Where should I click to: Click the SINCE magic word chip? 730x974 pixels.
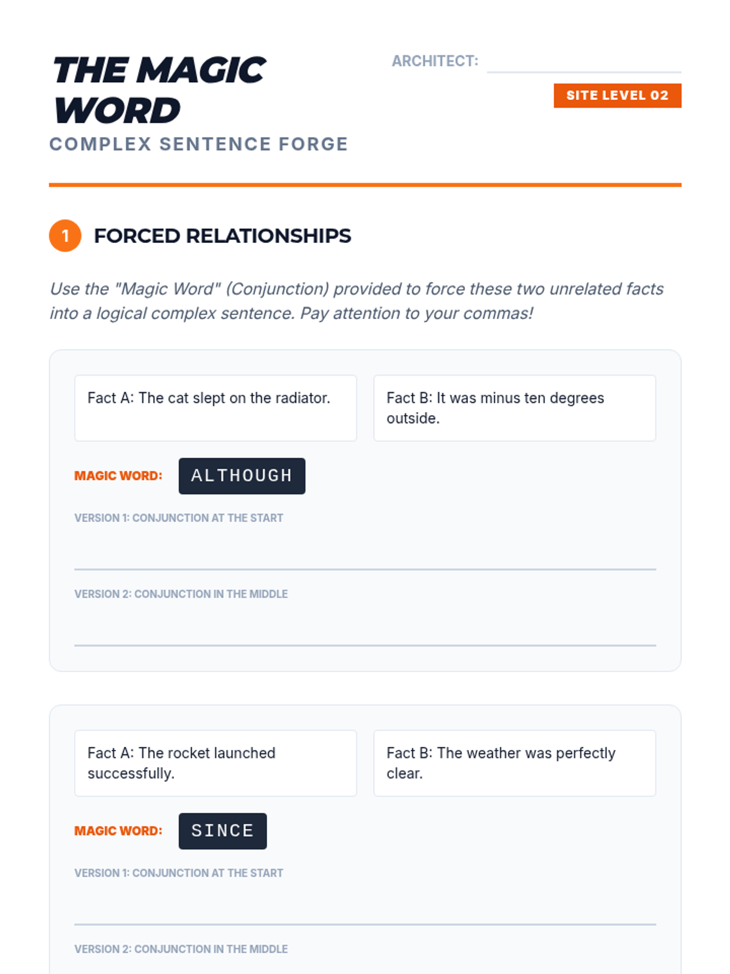222,831
